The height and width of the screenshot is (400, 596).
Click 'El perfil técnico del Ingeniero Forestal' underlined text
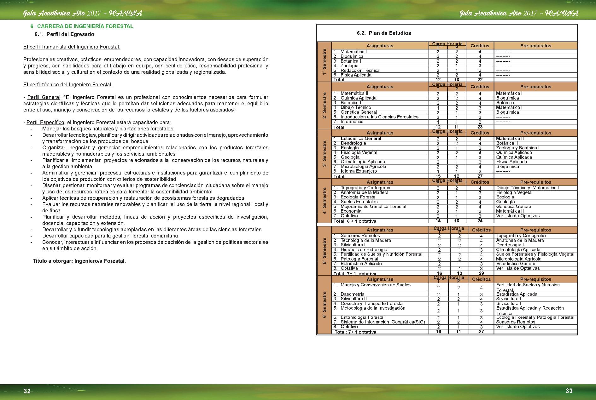click(67, 85)
